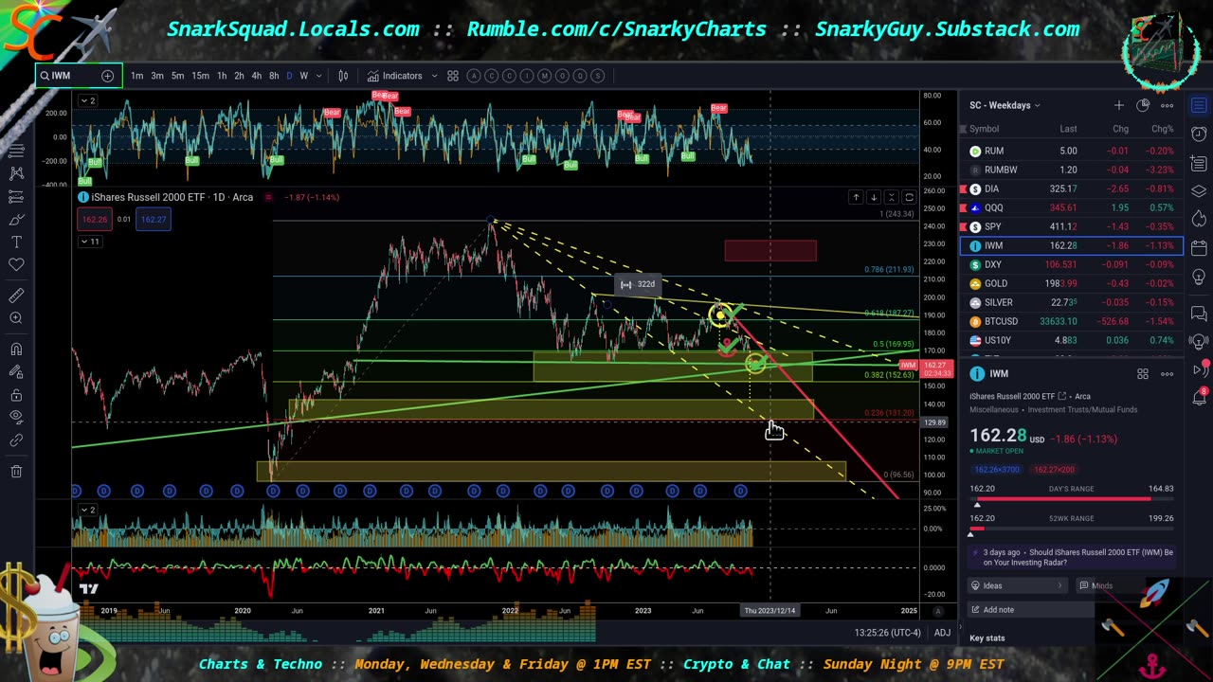
Task: Click the 52WK Range bar
Action: point(1071,528)
